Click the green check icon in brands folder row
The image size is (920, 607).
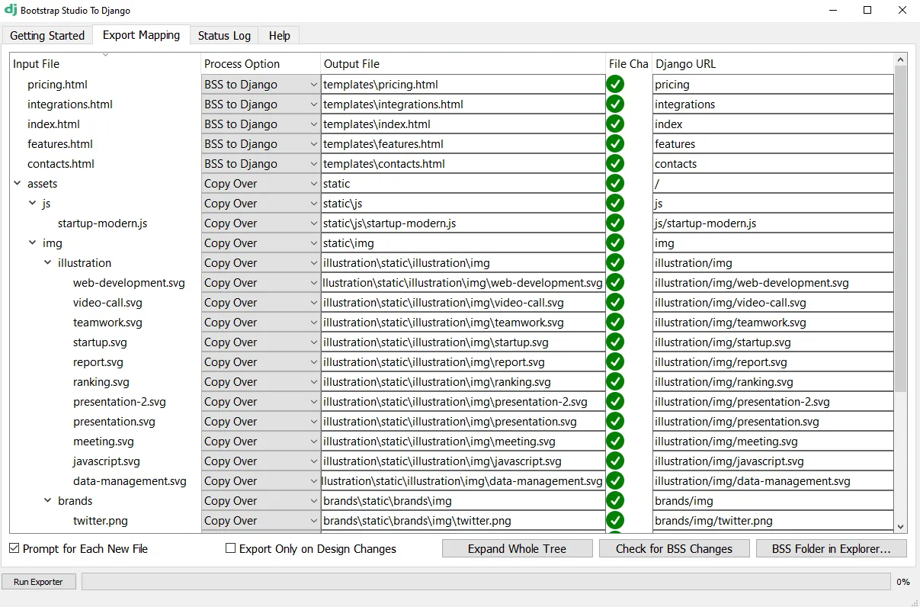(x=615, y=500)
